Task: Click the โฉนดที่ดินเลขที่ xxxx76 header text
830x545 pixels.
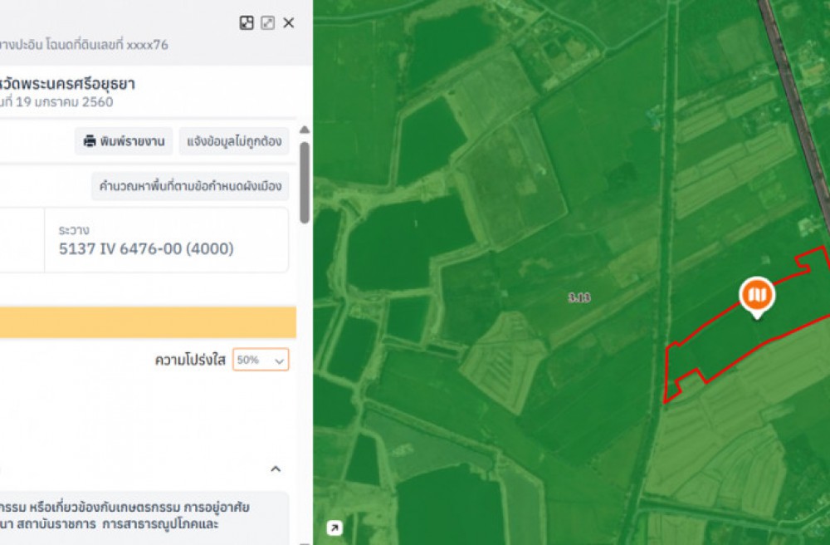Action: click(x=83, y=45)
